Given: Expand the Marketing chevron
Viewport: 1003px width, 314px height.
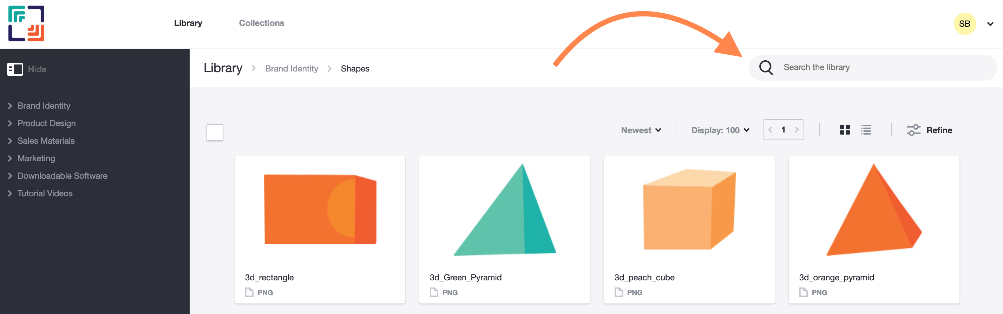Looking at the screenshot, I should (10, 158).
